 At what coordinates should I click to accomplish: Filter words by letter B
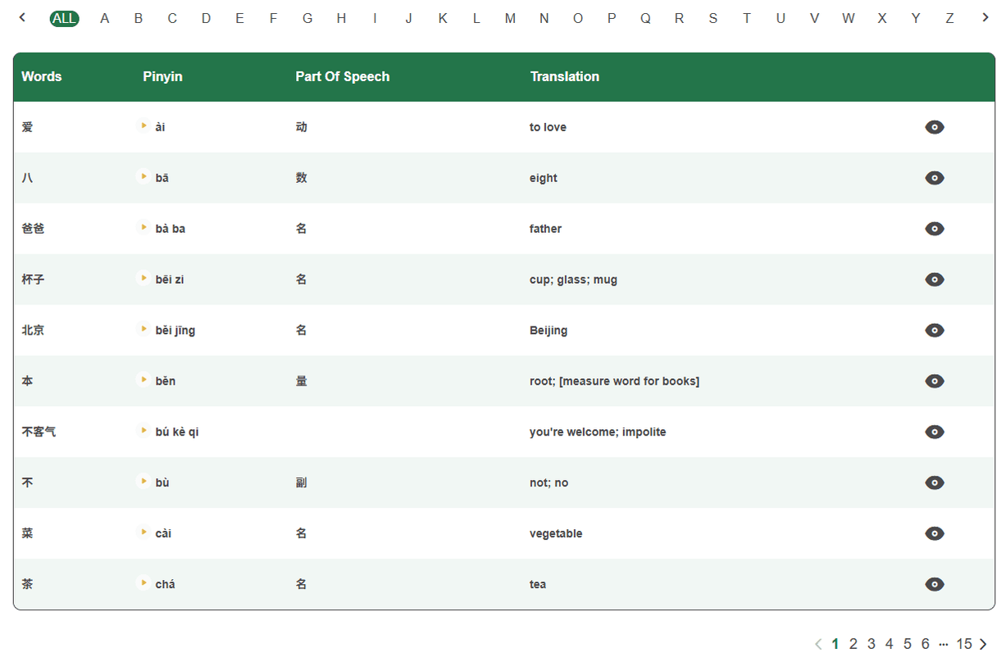click(139, 18)
